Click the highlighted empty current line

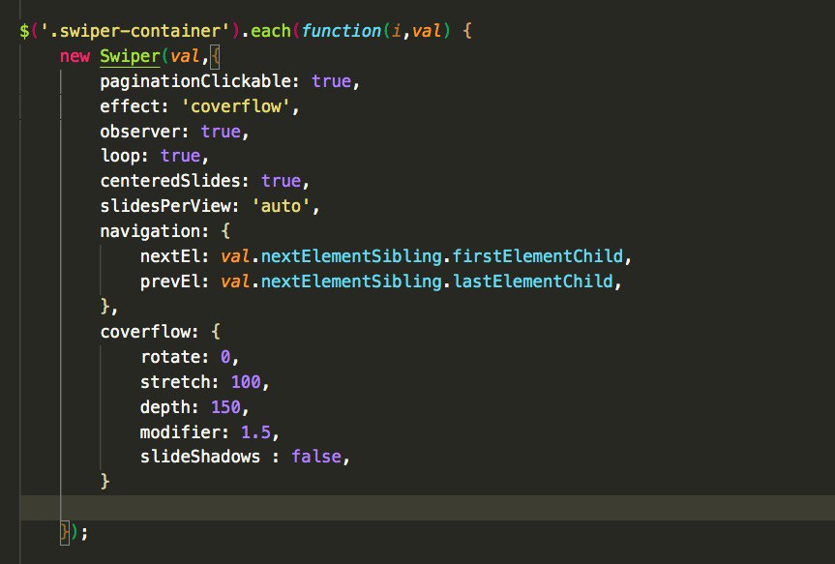427,508
